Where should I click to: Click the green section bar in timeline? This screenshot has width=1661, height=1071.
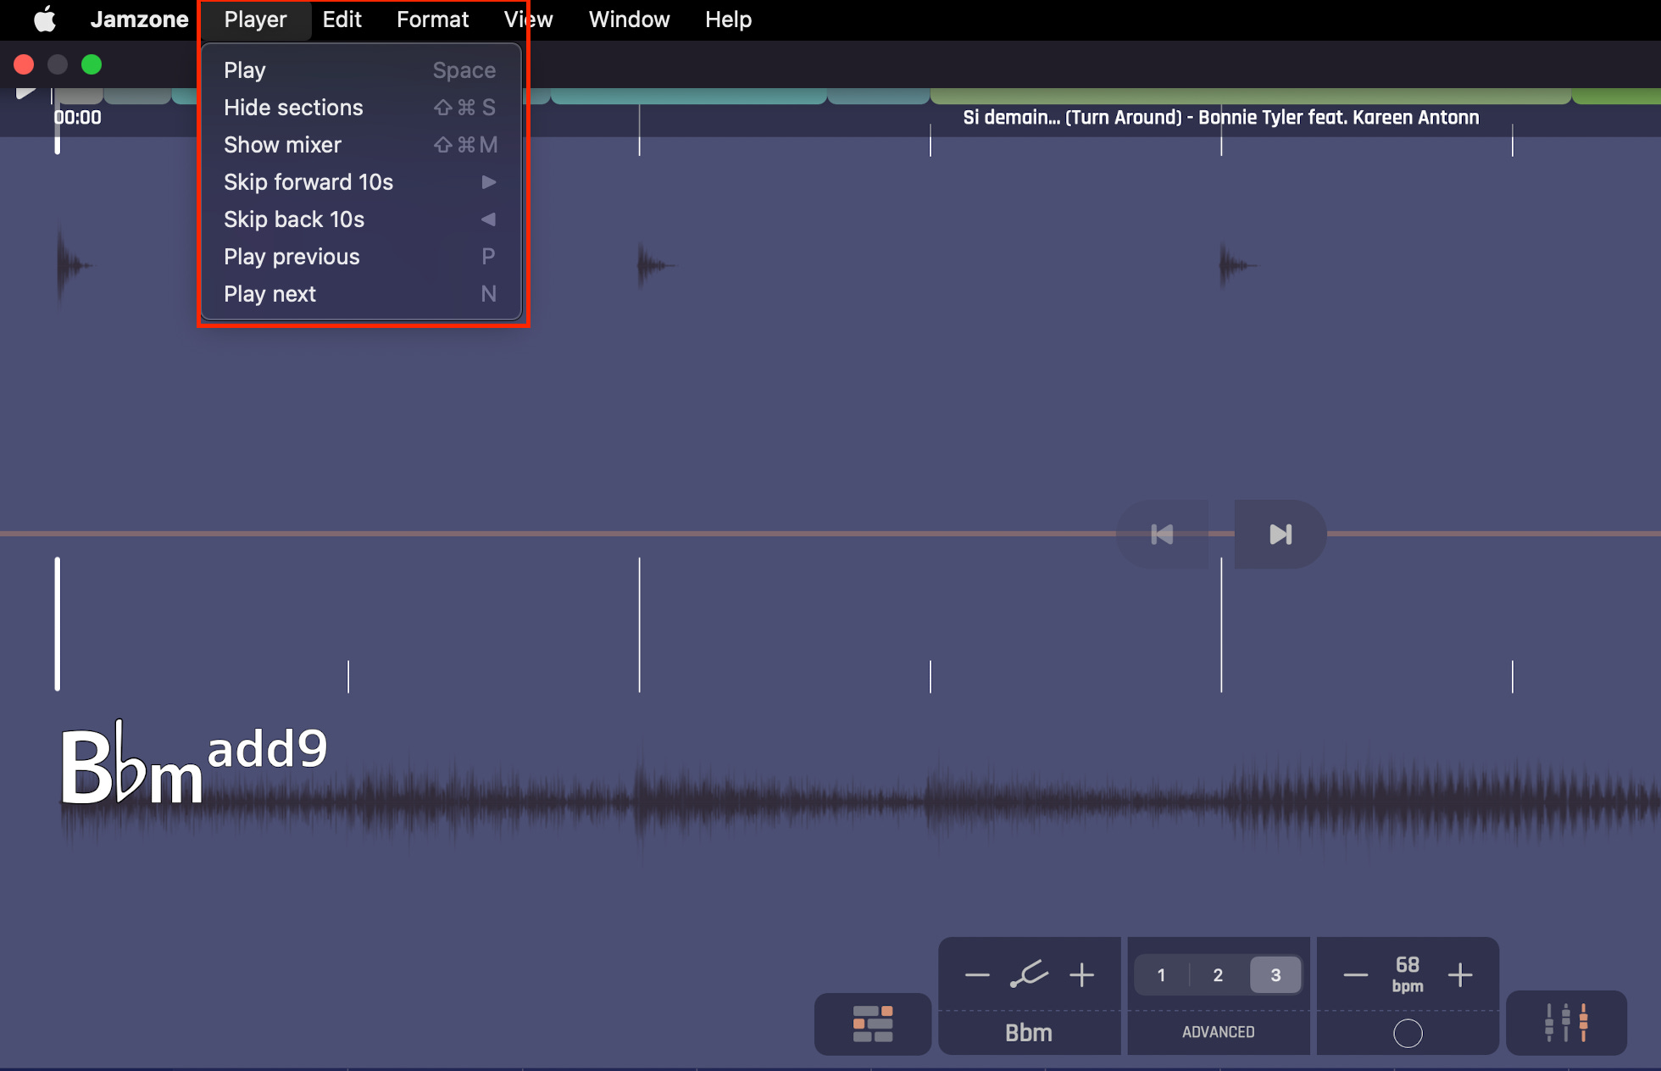pyautogui.click(x=1250, y=96)
